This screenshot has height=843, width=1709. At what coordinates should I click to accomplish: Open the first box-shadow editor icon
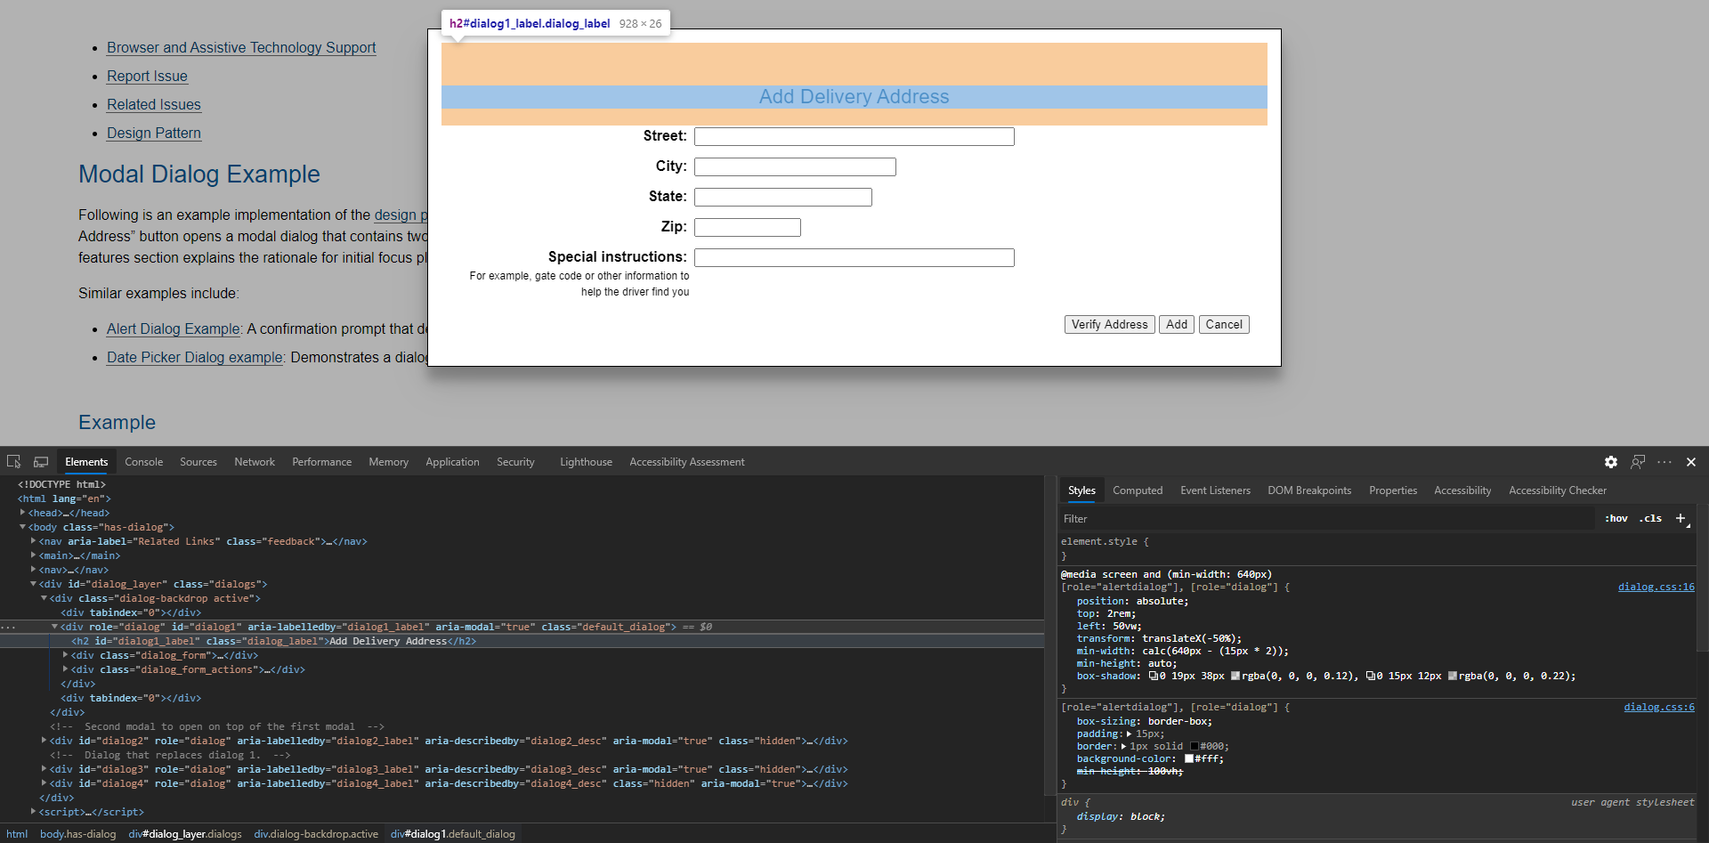point(1154,676)
